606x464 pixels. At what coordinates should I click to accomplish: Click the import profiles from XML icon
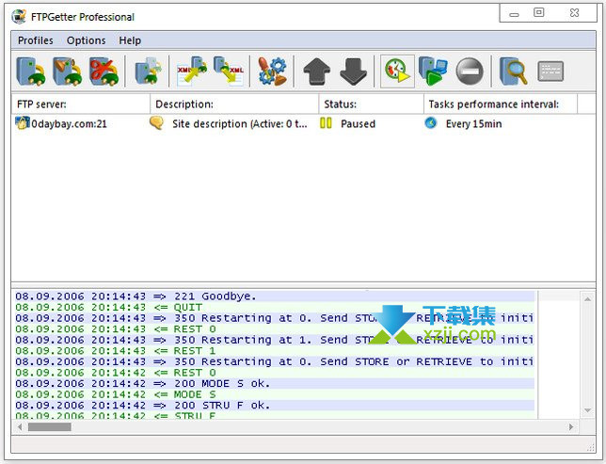click(x=192, y=72)
